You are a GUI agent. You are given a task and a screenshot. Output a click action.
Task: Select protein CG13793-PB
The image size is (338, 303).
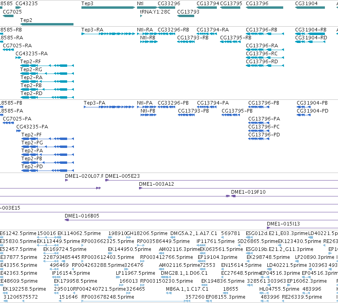[x=186, y=115]
